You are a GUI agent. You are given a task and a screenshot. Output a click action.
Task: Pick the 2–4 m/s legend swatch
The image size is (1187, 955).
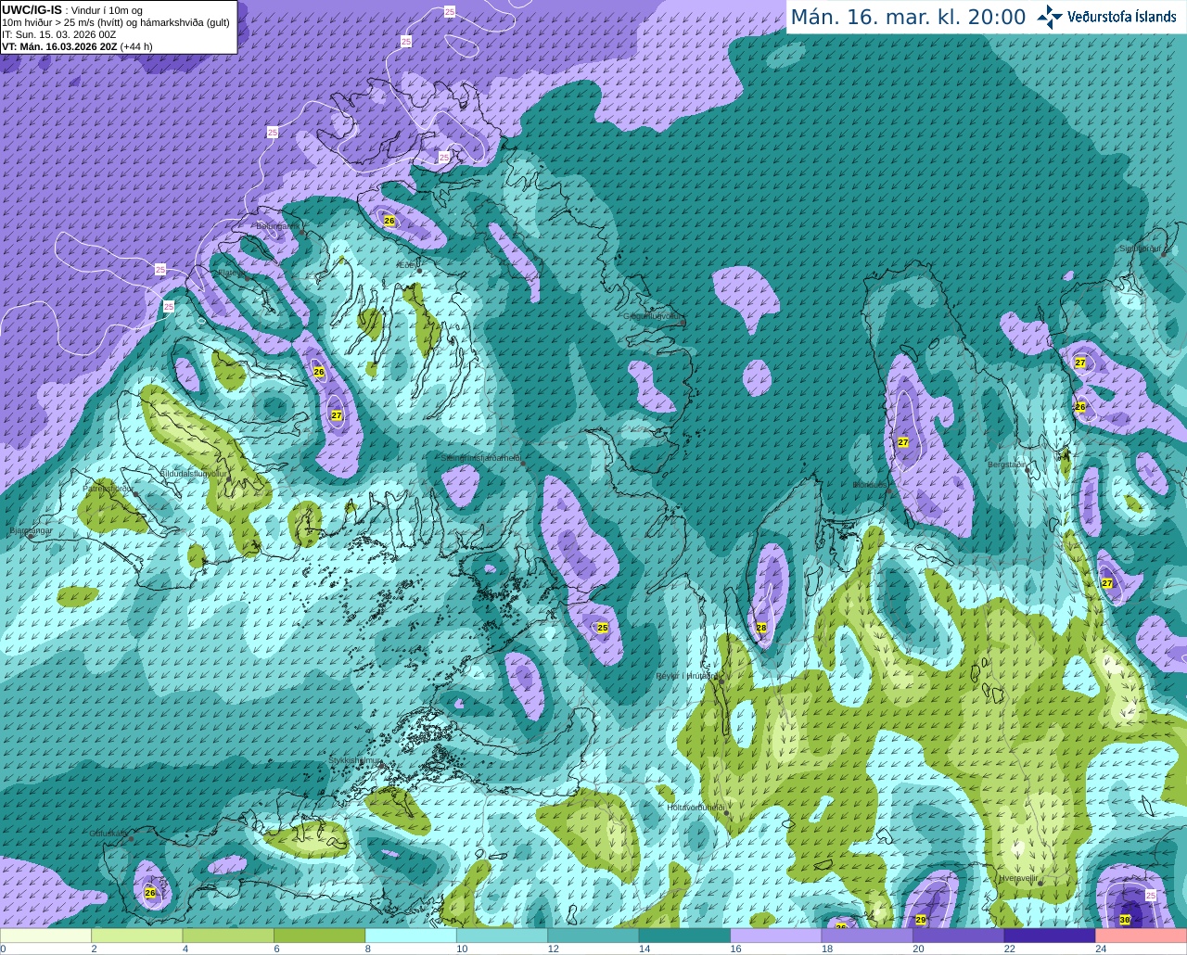(x=138, y=936)
